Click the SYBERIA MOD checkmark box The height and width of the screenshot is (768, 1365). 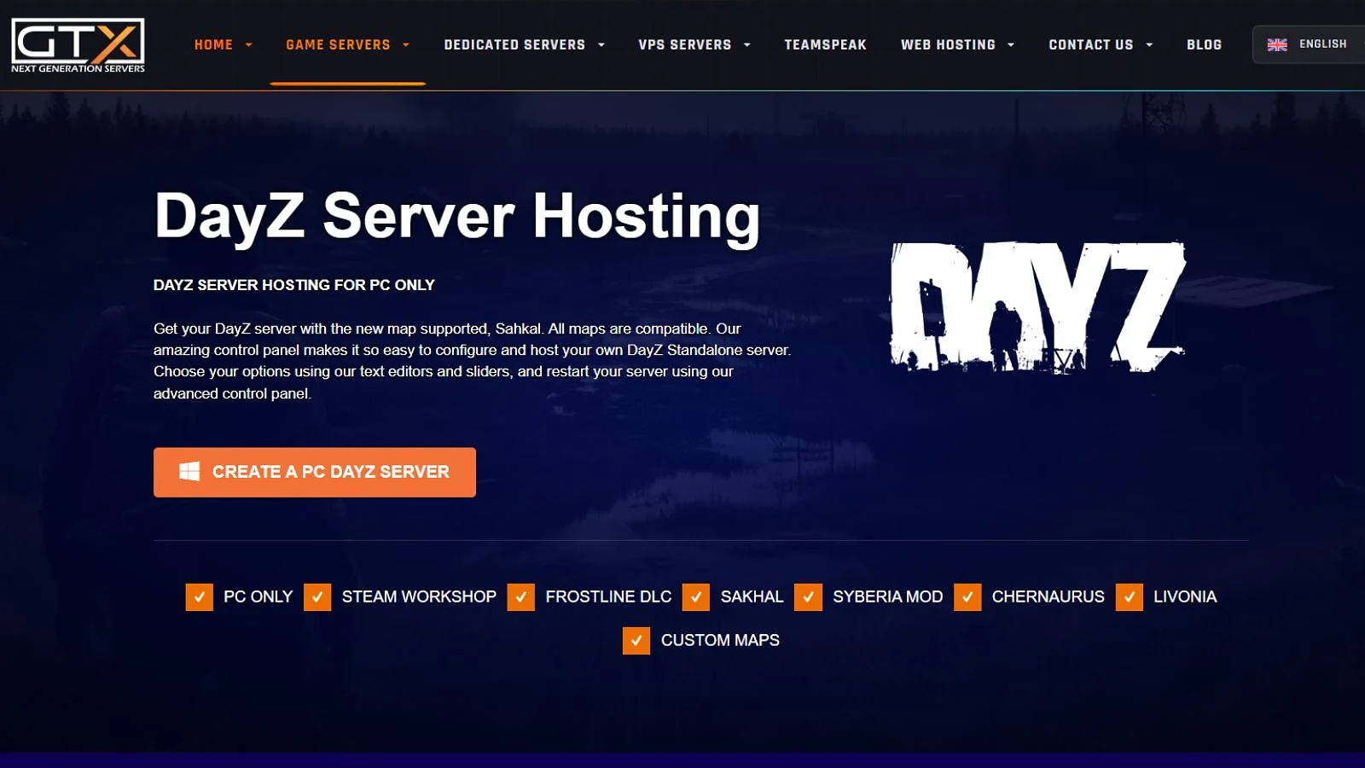pos(808,597)
